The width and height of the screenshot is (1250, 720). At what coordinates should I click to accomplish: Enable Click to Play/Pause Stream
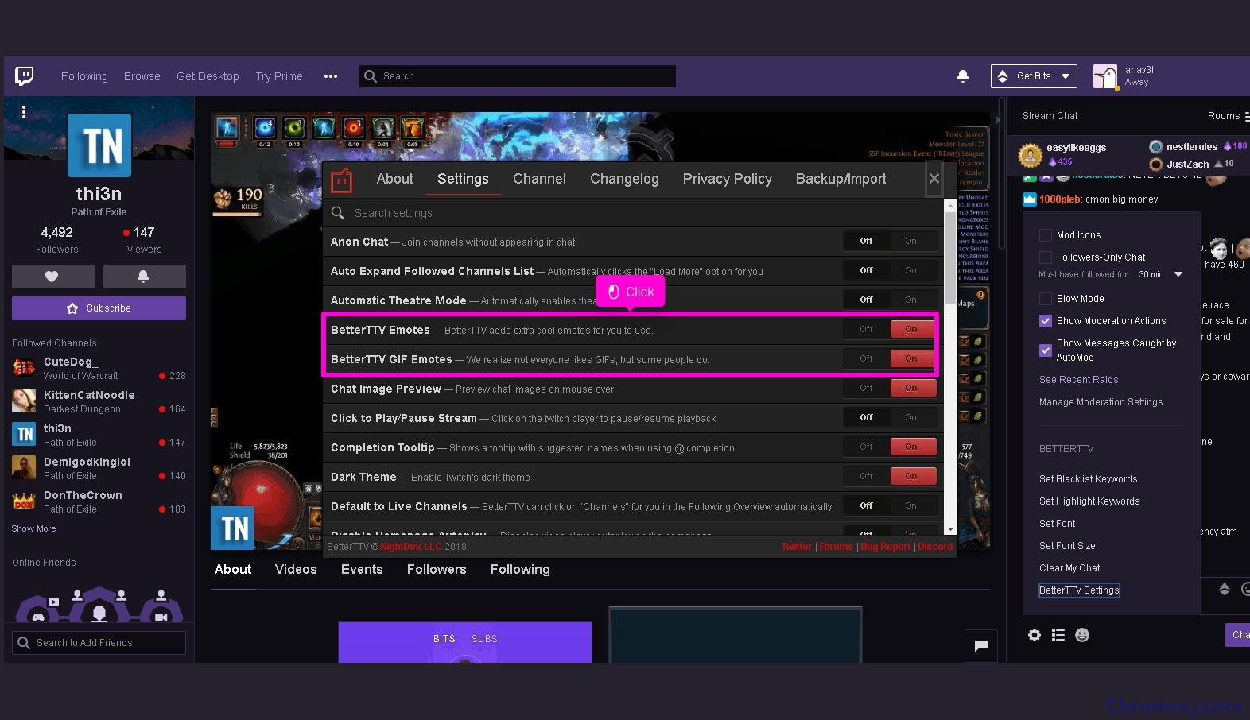[x=911, y=417]
